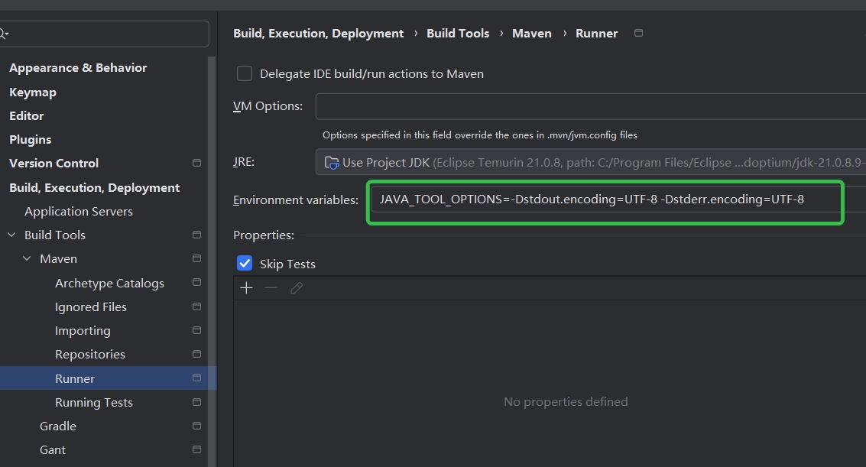Click the VM Options text field
Screen dimensions: 866x467
590,106
